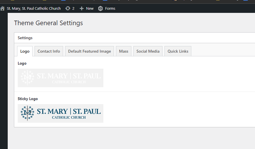This screenshot has height=149, width=255.
Task: Select the Default Featured Image tab
Action: click(89, 51)
